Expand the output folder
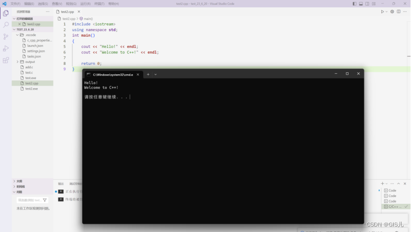Viewport: 411px width, 232px height. pos(17,62)
